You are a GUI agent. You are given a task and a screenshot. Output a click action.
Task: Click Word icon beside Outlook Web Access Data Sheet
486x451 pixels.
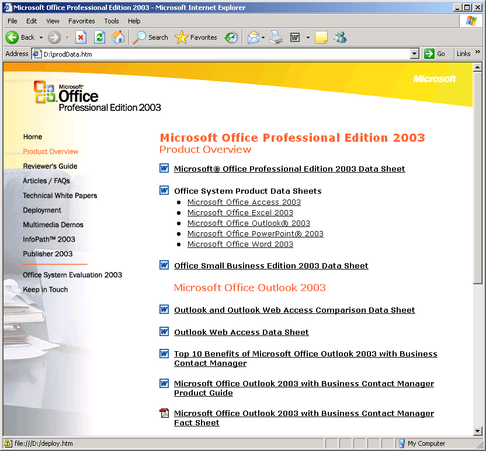(164, 332)
